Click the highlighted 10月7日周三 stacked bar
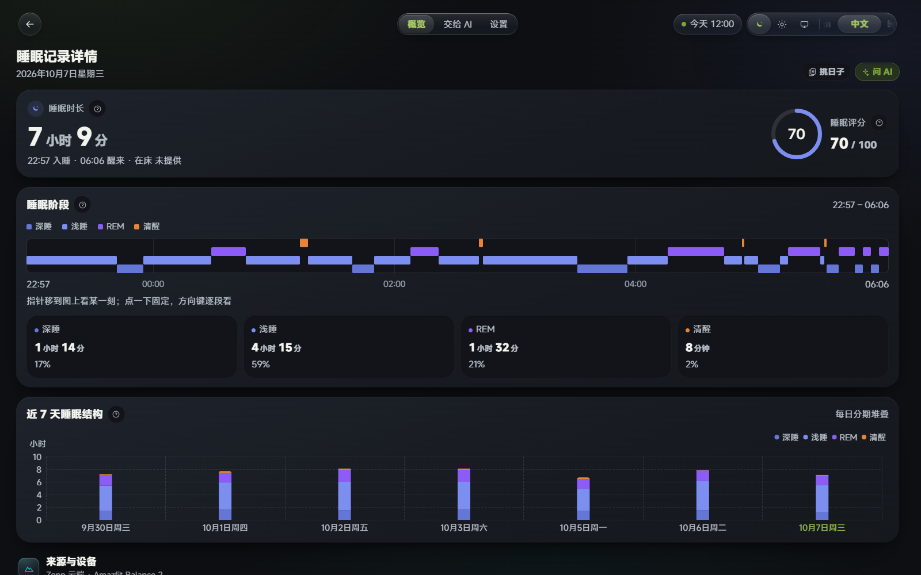Screen dimensions: 921x575 click(x=822, y=497)
